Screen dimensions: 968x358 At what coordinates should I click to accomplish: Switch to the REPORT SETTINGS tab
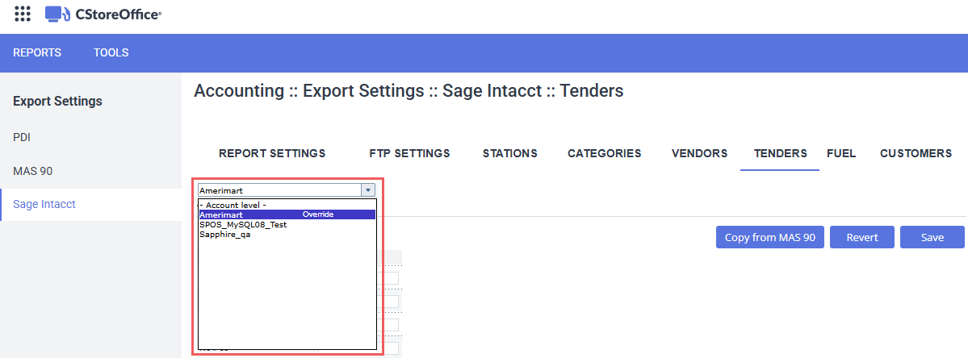272,153
